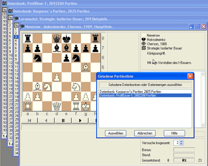Click the white bishop on g5
The height and width of the screenshot is (166, 208).
[x=85, y=67]
